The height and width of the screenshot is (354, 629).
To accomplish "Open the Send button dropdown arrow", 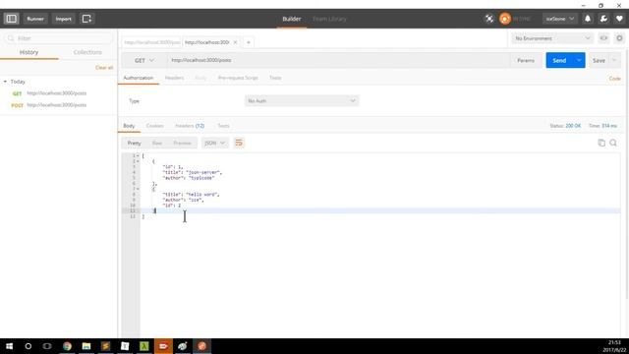I will coord(579,60).
